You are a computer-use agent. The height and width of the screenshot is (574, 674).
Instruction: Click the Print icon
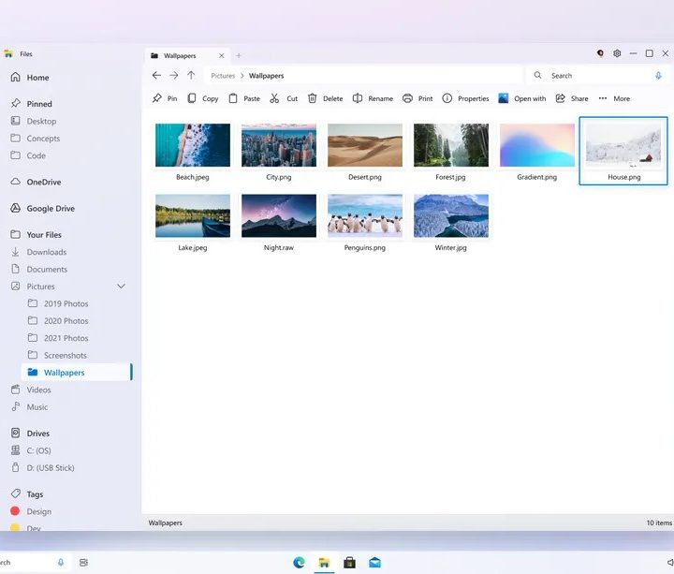[407, 98]
